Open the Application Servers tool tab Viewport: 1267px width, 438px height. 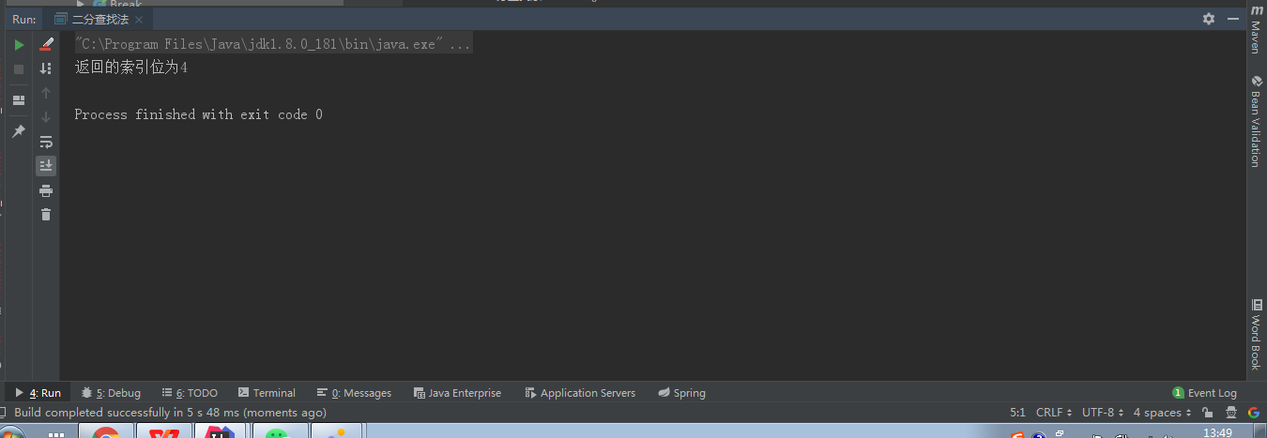580,393
